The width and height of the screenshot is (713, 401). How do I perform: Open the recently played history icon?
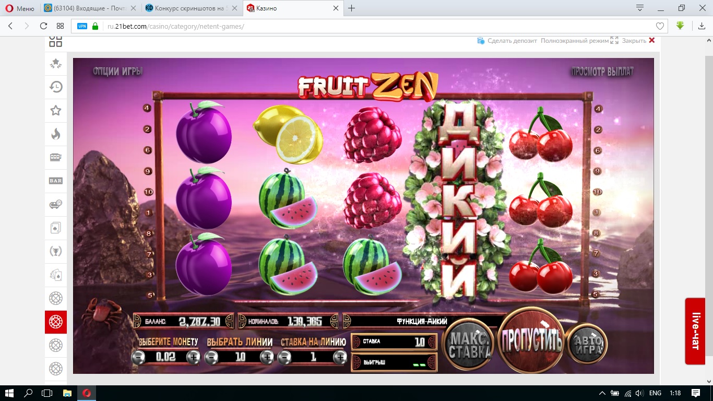(x=56, y=87)
